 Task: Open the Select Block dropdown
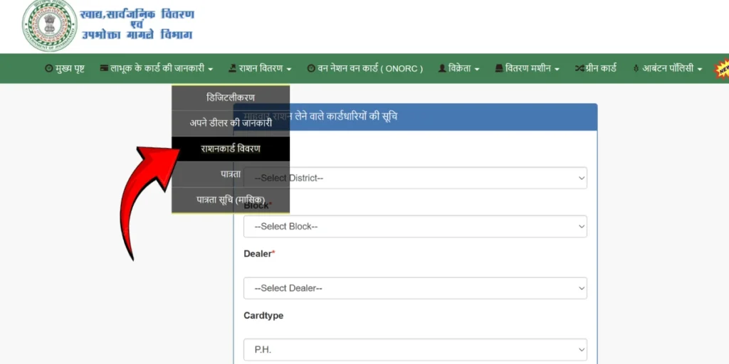415,227
